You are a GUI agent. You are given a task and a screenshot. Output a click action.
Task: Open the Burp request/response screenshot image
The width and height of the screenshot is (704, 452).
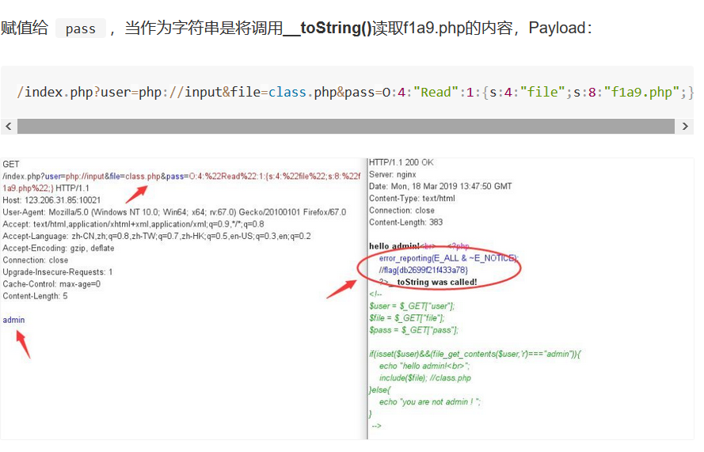tap(347, 299)
